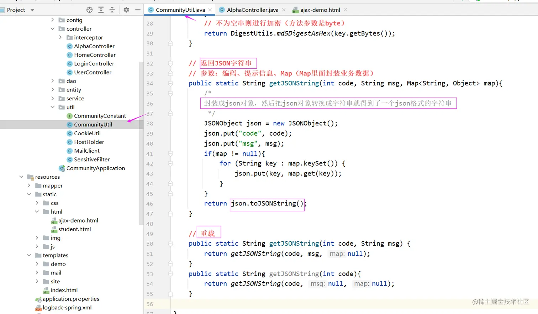Expand the entity folder
538x314 pixels.
point(53,90)
